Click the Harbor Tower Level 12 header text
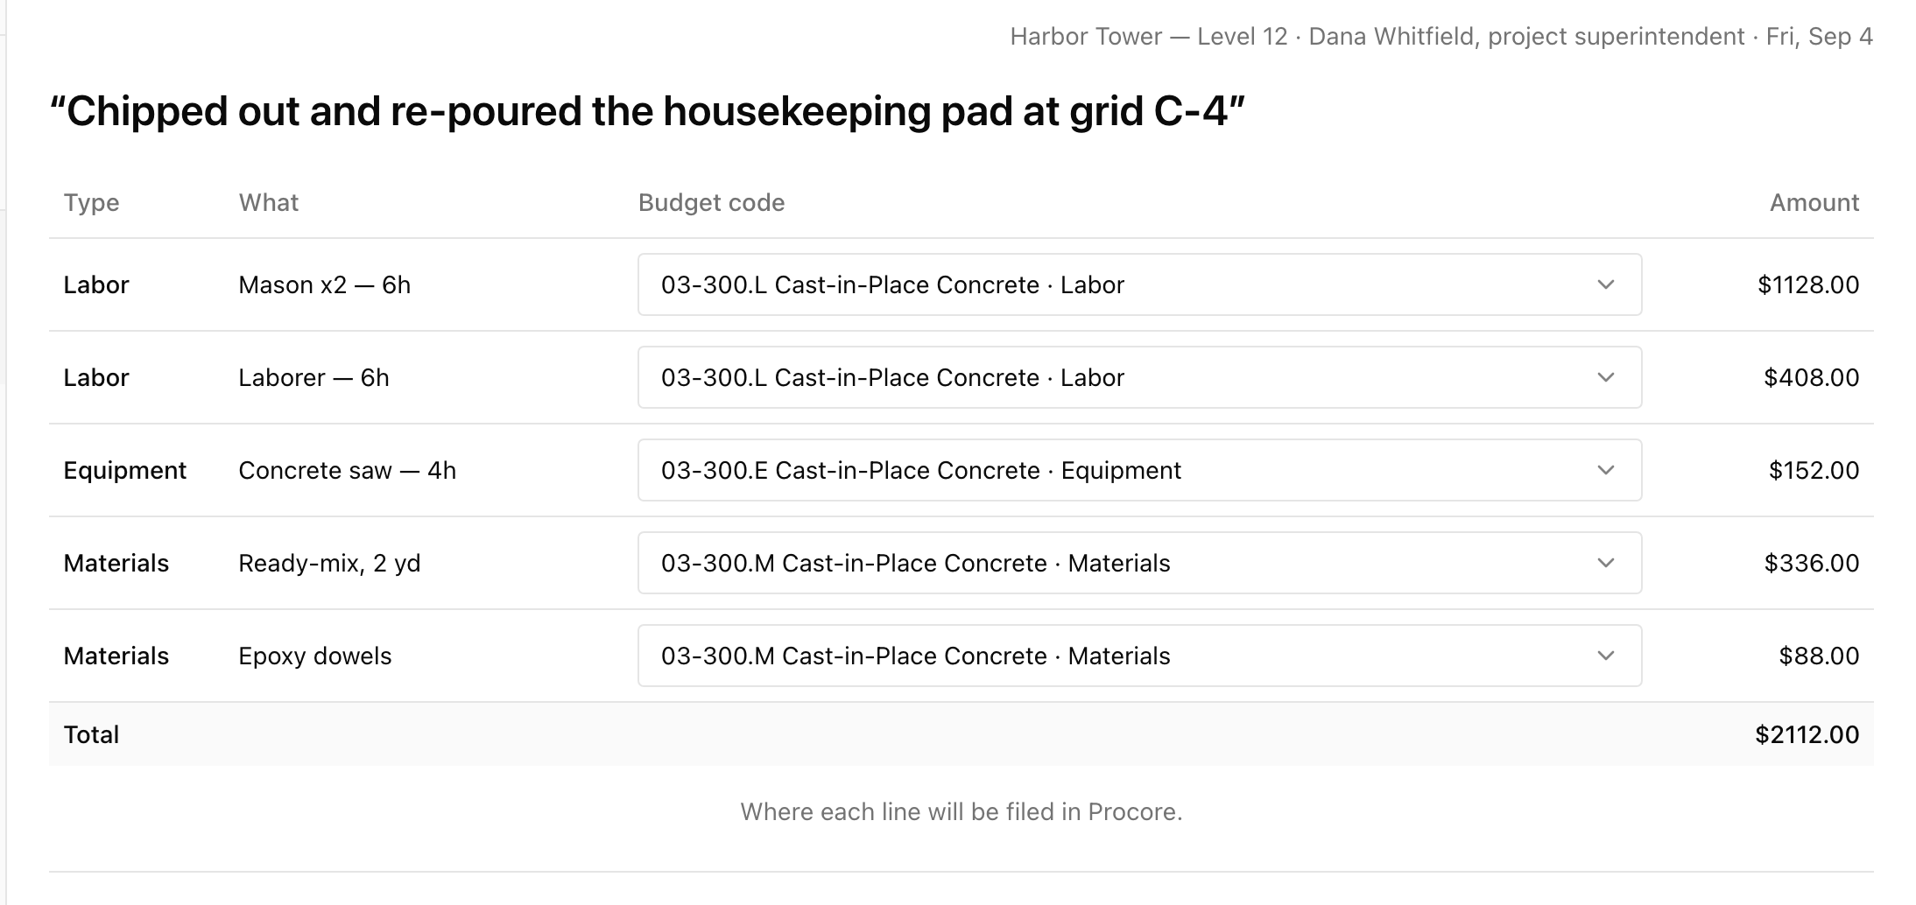This screenshot has height=905, width=1916. 1149,37
